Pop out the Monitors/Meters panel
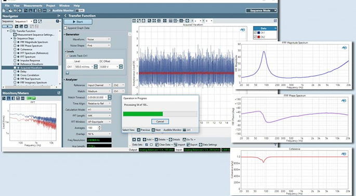This screenshot has height=196, width=356. click(59, 93)
